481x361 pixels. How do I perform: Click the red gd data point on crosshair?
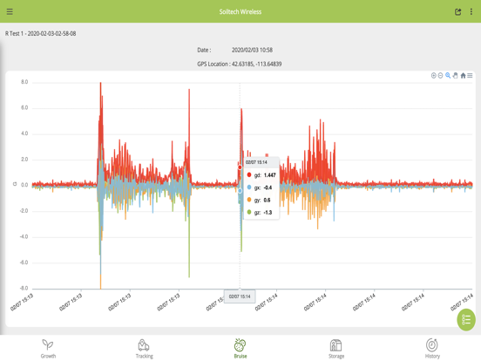(240, 167)
